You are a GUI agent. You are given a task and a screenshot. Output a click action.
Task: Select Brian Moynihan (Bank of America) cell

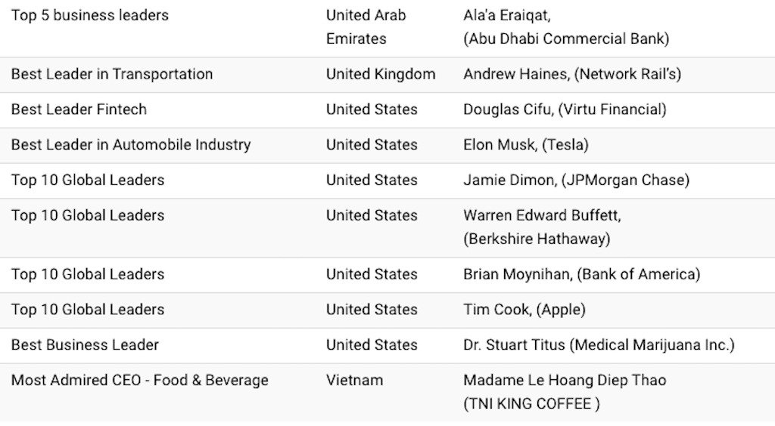[x=581, y=274]
